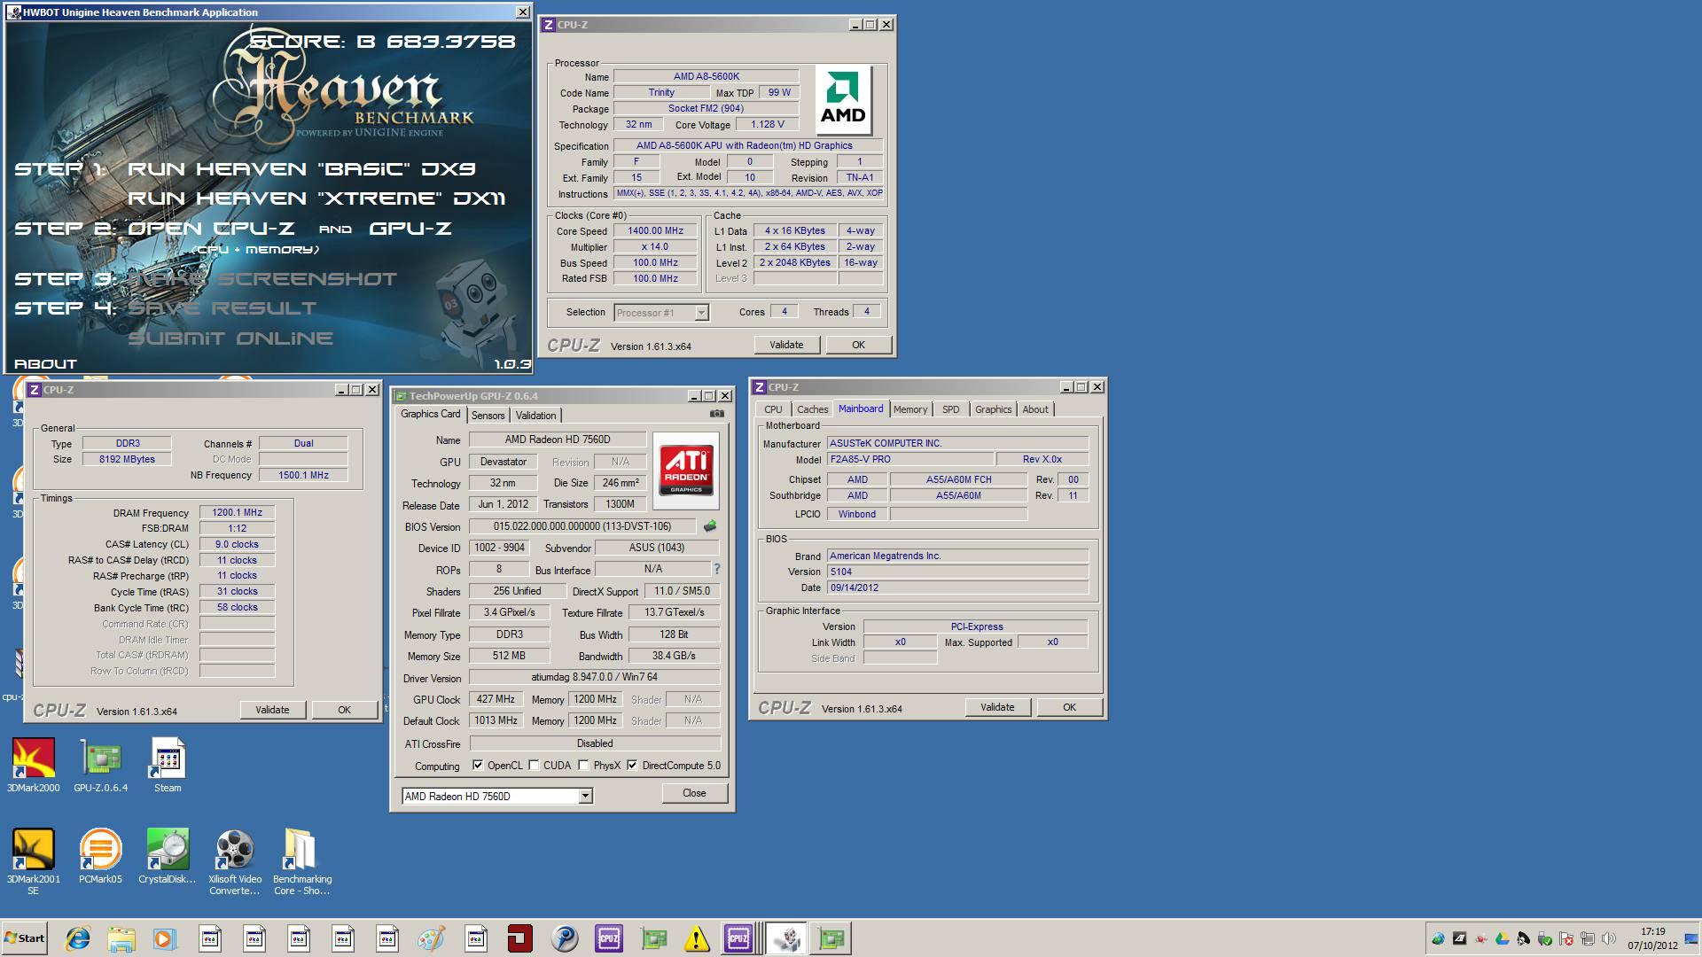
Task: Click the Google Drive tray icon
Action: 1502,938
